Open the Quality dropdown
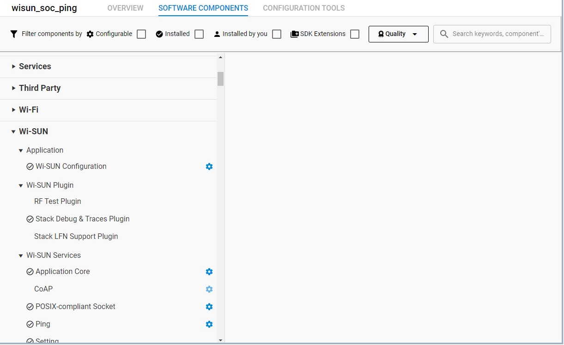The width and height of the screenshot is (564, 345). [398, 34]
